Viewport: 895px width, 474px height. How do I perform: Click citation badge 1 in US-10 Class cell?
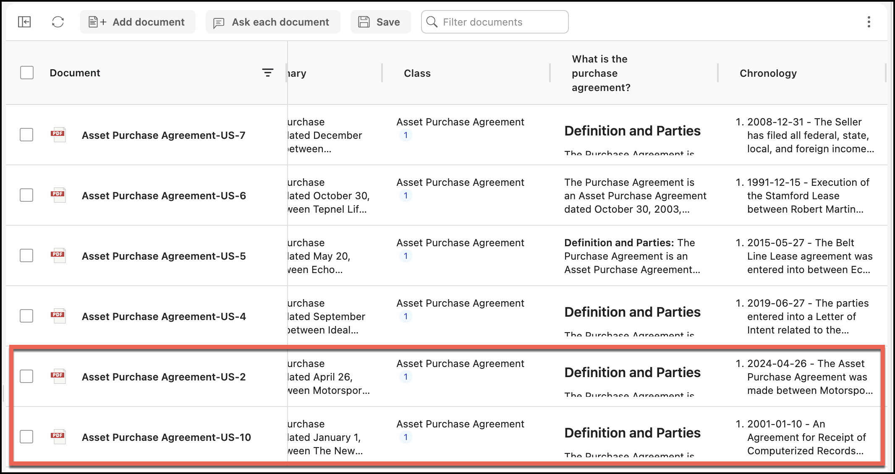(x=406, y=438)
